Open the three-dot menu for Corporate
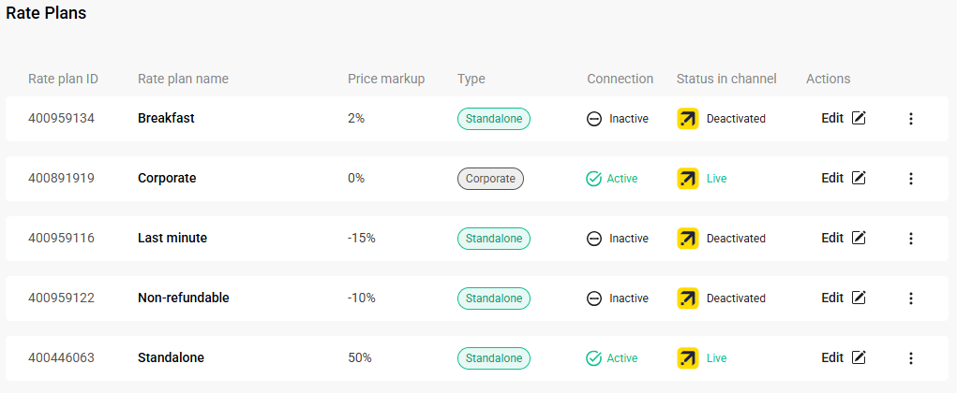Screen dimensions: 957x393 pos(910,179)
